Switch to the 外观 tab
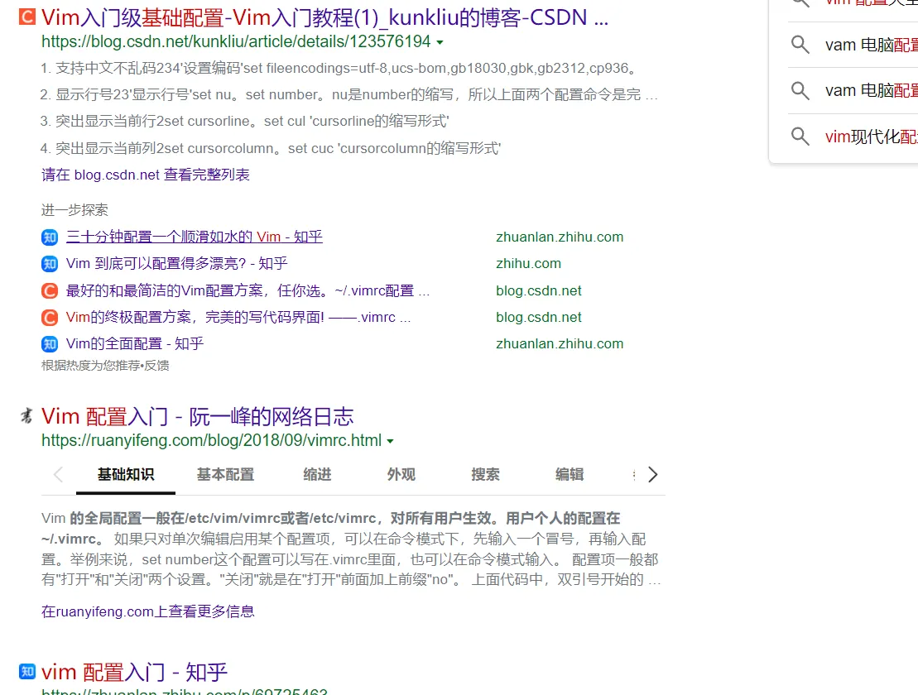Screen dimensions: 918x695 click(x=401, y=474)
